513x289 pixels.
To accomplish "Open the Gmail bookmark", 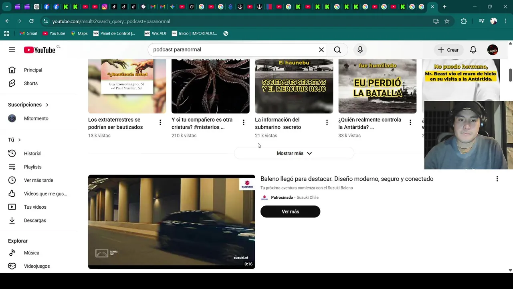I will pyautogui.click(x=28, y=33).
